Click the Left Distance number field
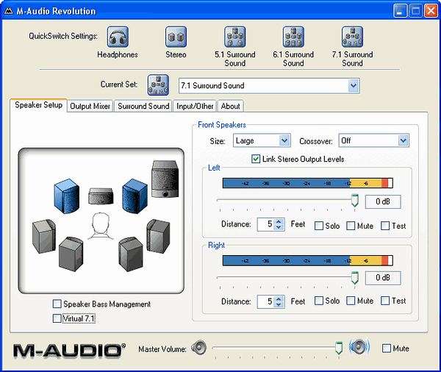The image size is (441, 372). click(x=265, y=224)
